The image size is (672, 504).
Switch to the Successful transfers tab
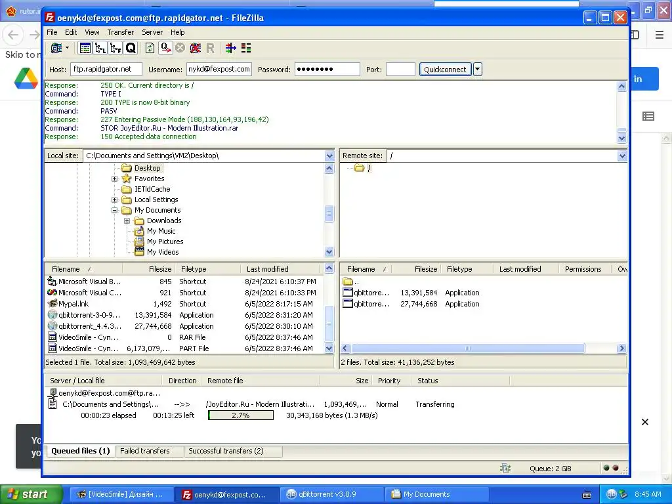pyautogui.click(x=233, y=451)
